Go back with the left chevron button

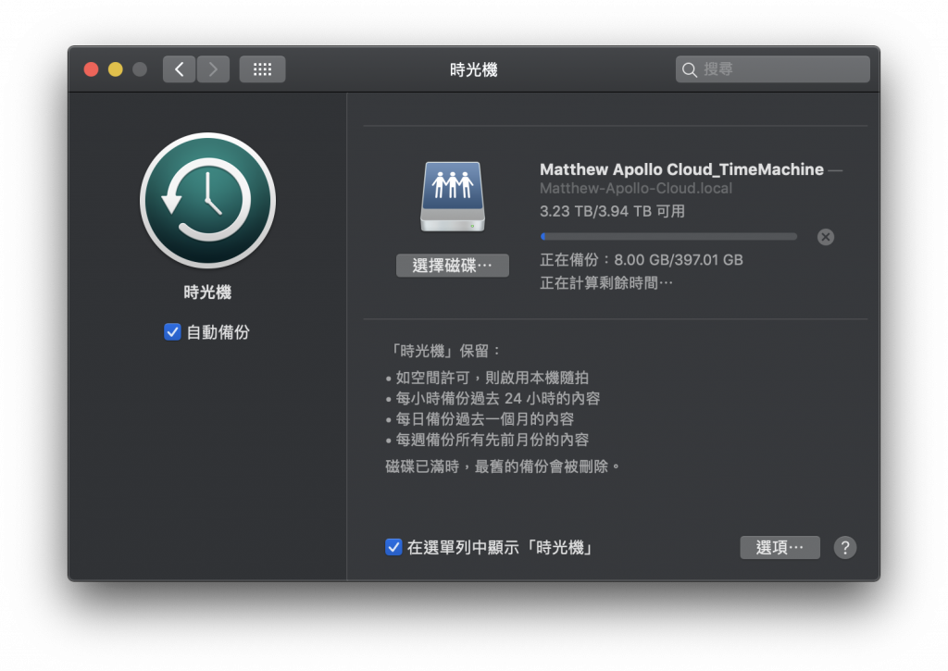tap(179, 69)
